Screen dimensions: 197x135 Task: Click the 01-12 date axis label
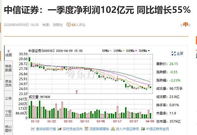tap(35, 121)
